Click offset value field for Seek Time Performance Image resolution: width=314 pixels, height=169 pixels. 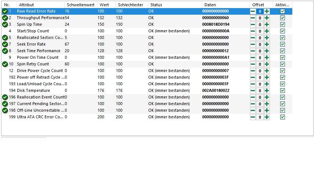coord(260,51)
